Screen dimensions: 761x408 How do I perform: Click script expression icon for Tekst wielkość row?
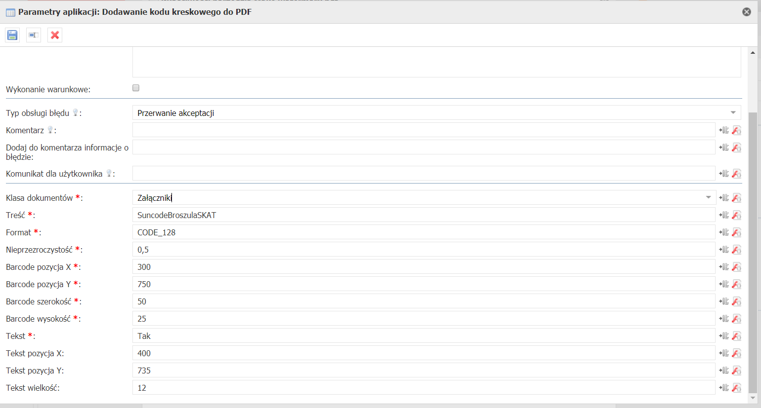point(736,388)
